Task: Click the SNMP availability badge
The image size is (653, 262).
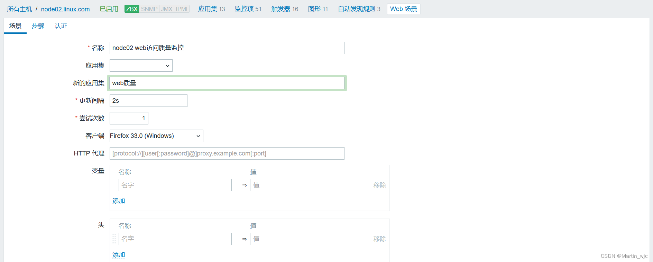Action: [x=149, y=9]
